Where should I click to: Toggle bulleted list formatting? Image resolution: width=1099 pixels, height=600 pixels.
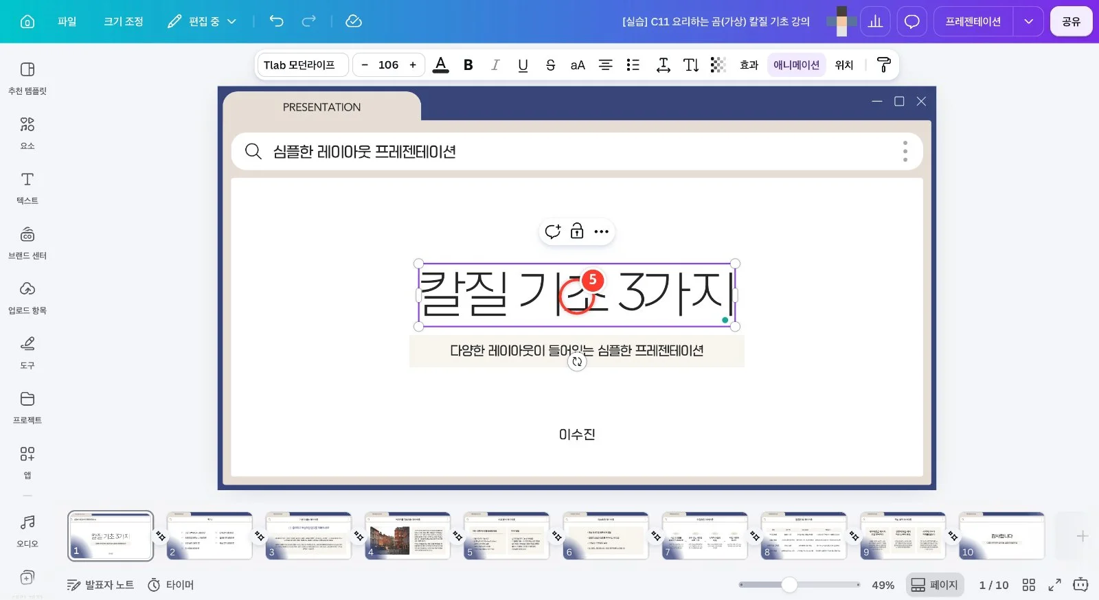coord(633,65)
